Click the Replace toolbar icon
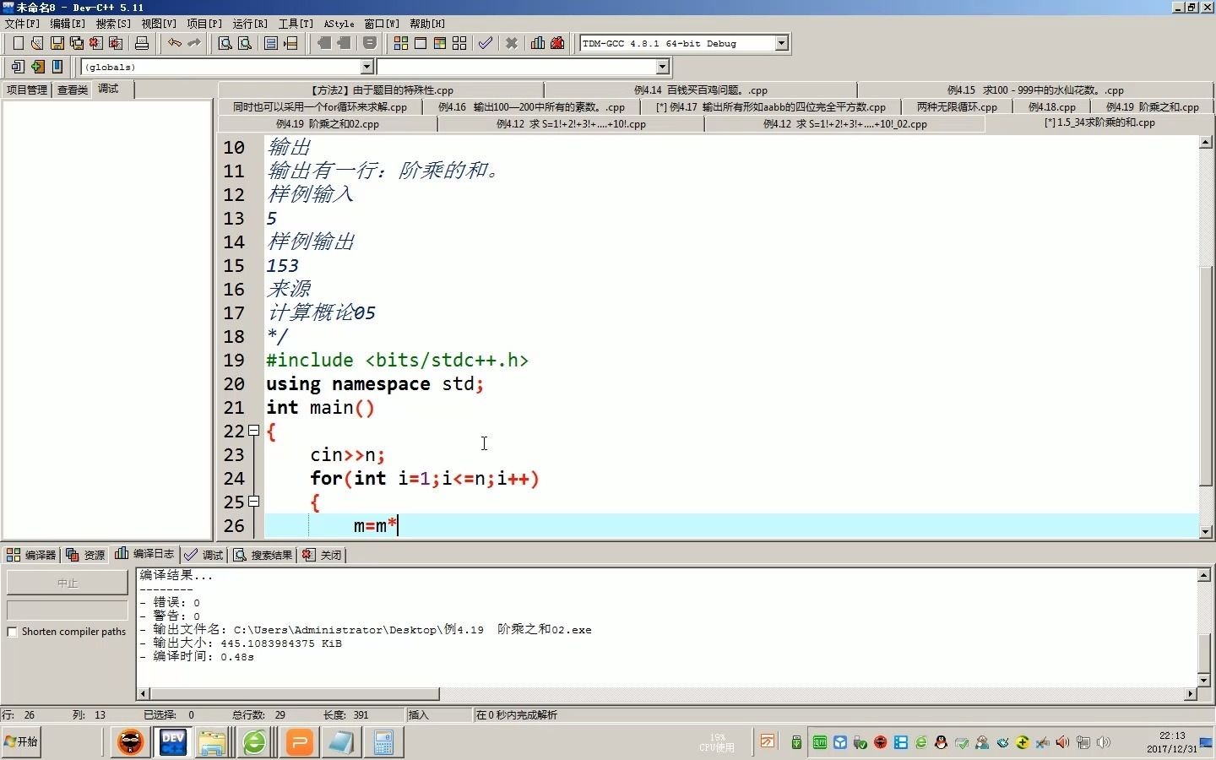1216x760 pixels. click(245, 43)
